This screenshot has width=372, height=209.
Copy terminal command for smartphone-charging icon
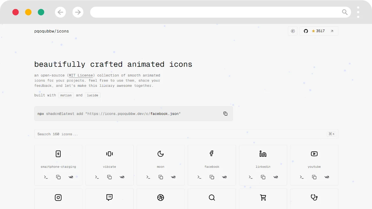point(46,177)
